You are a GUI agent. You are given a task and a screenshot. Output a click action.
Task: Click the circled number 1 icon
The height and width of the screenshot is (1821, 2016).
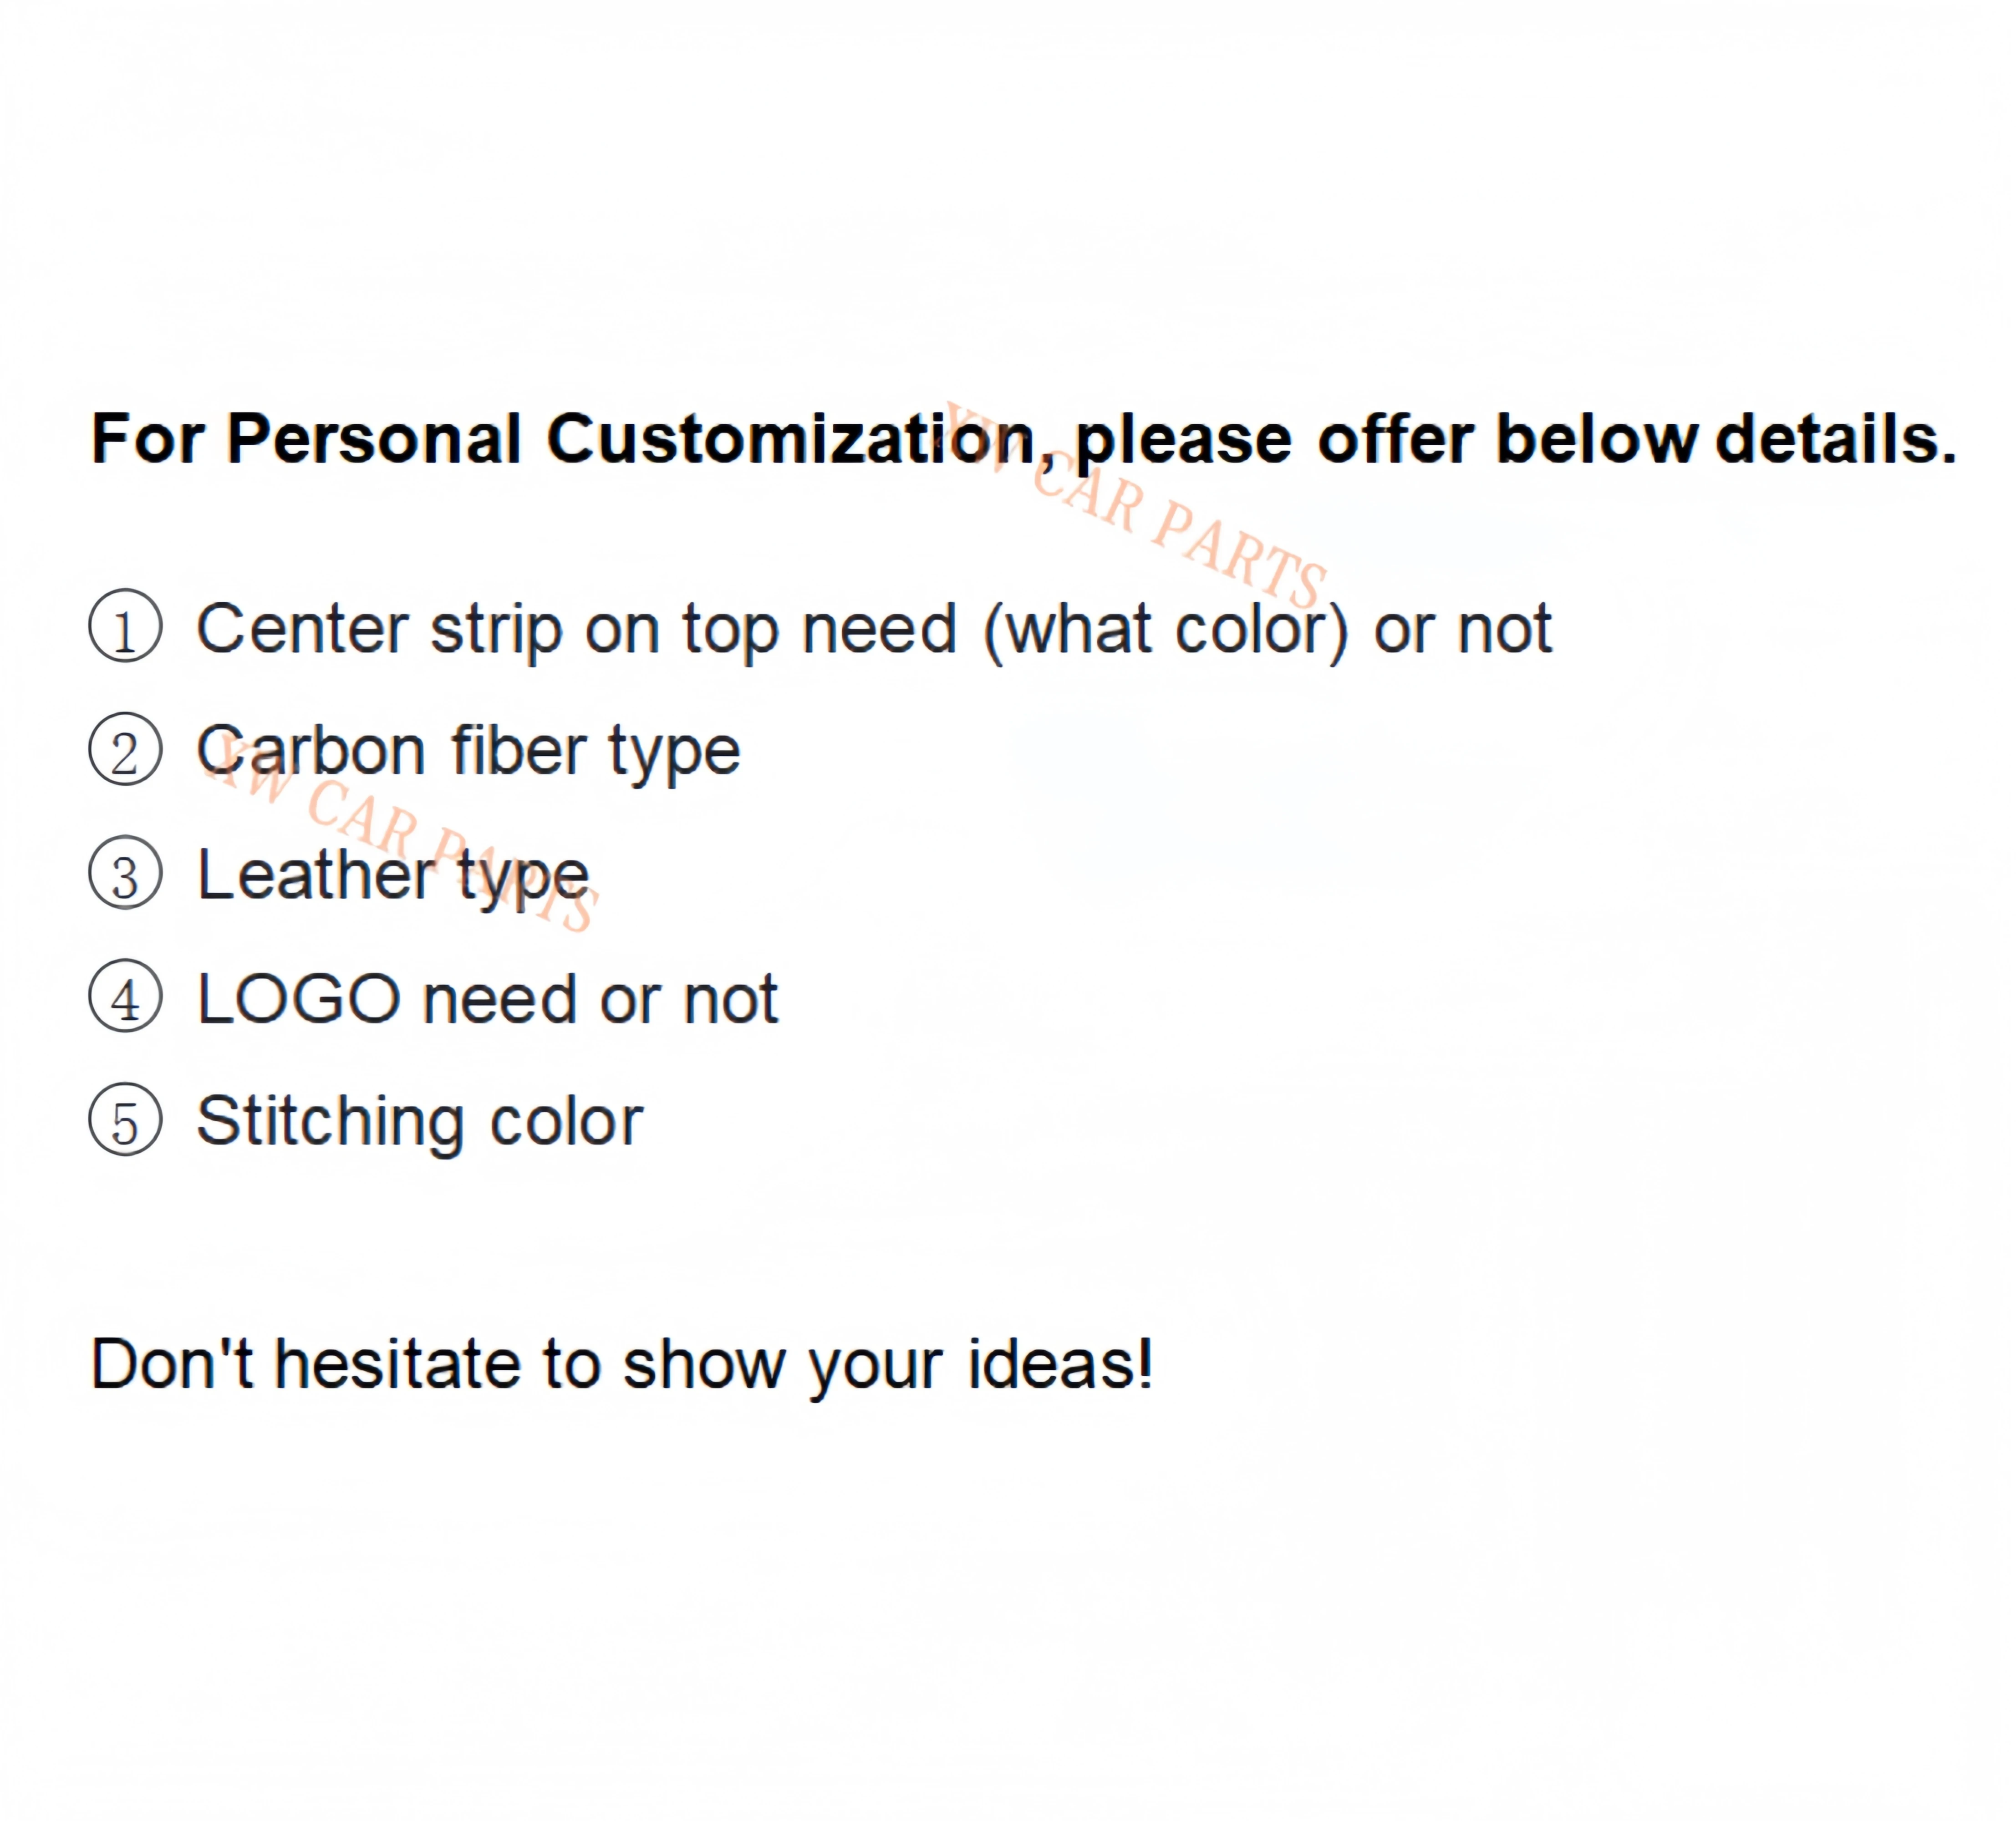click(125, 626)
